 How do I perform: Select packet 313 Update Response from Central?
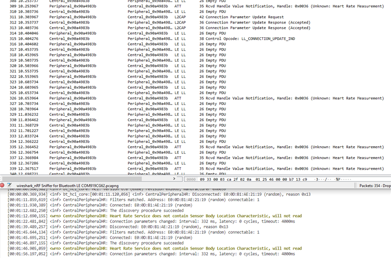[147, 28]
